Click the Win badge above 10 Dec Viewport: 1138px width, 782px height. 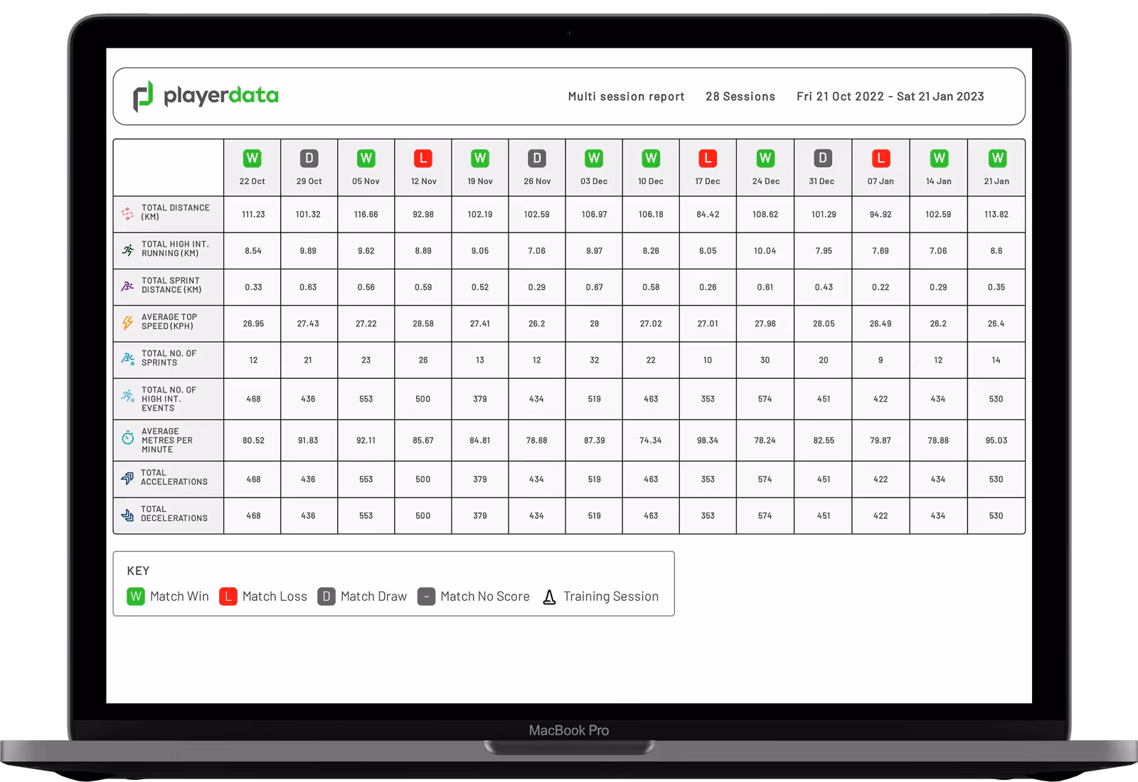(x=651, y=158)
